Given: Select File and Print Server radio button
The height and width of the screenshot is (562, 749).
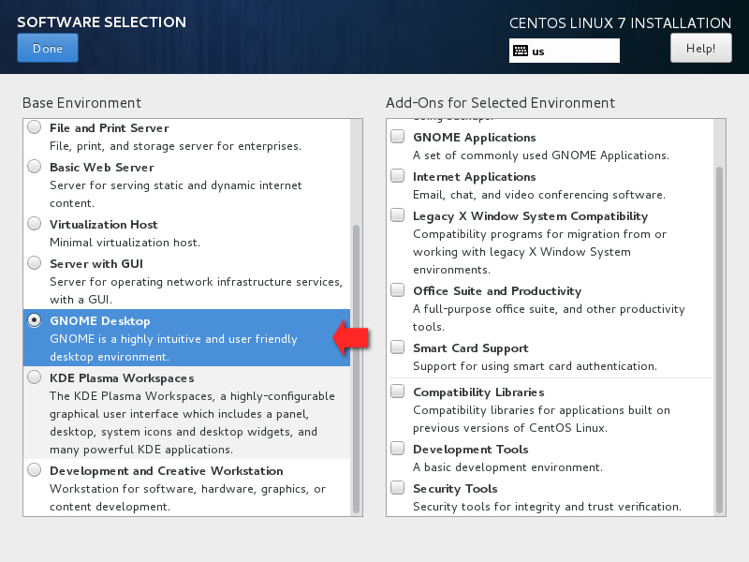Looking at the screenshot, I should point(35,127).
